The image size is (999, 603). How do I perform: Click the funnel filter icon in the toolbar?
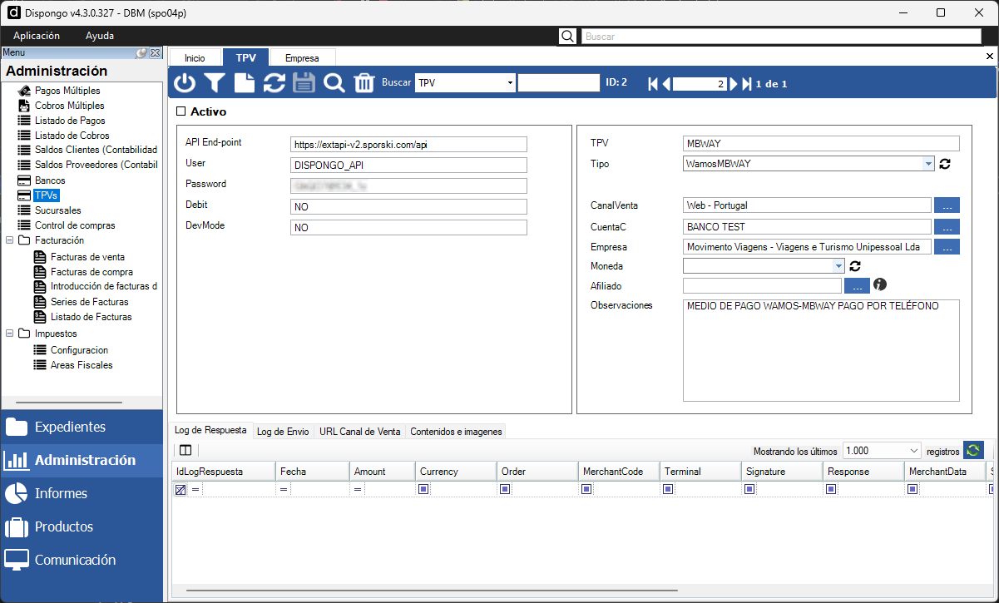[x=215, y=83]
